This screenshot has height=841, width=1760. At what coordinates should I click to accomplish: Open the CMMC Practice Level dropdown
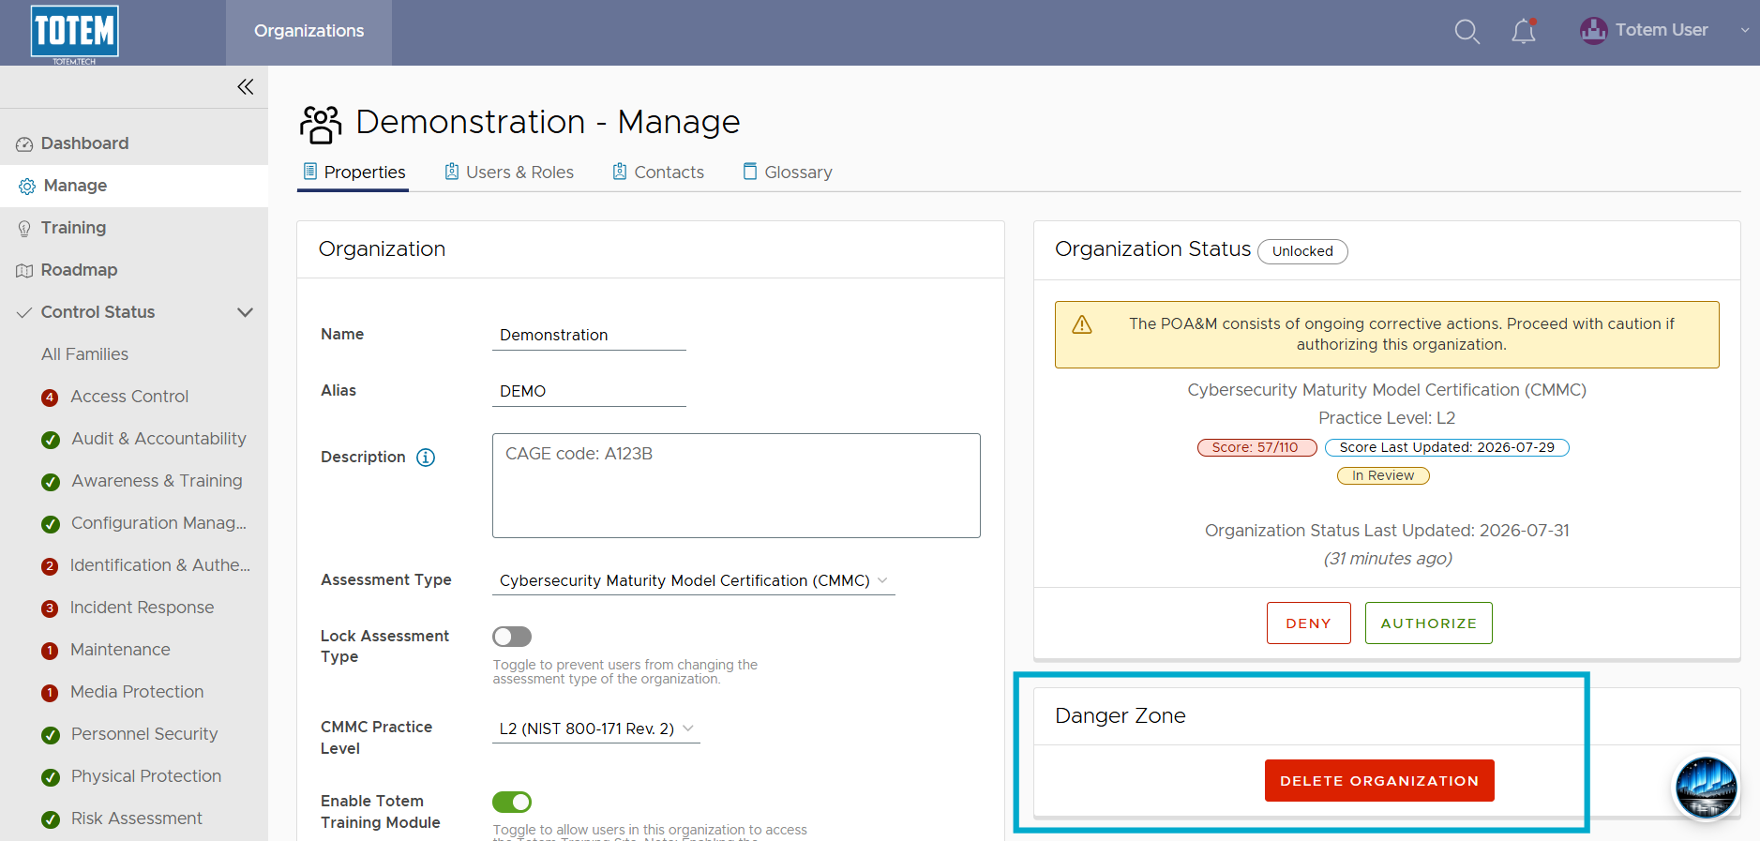(x=595, y=728)
